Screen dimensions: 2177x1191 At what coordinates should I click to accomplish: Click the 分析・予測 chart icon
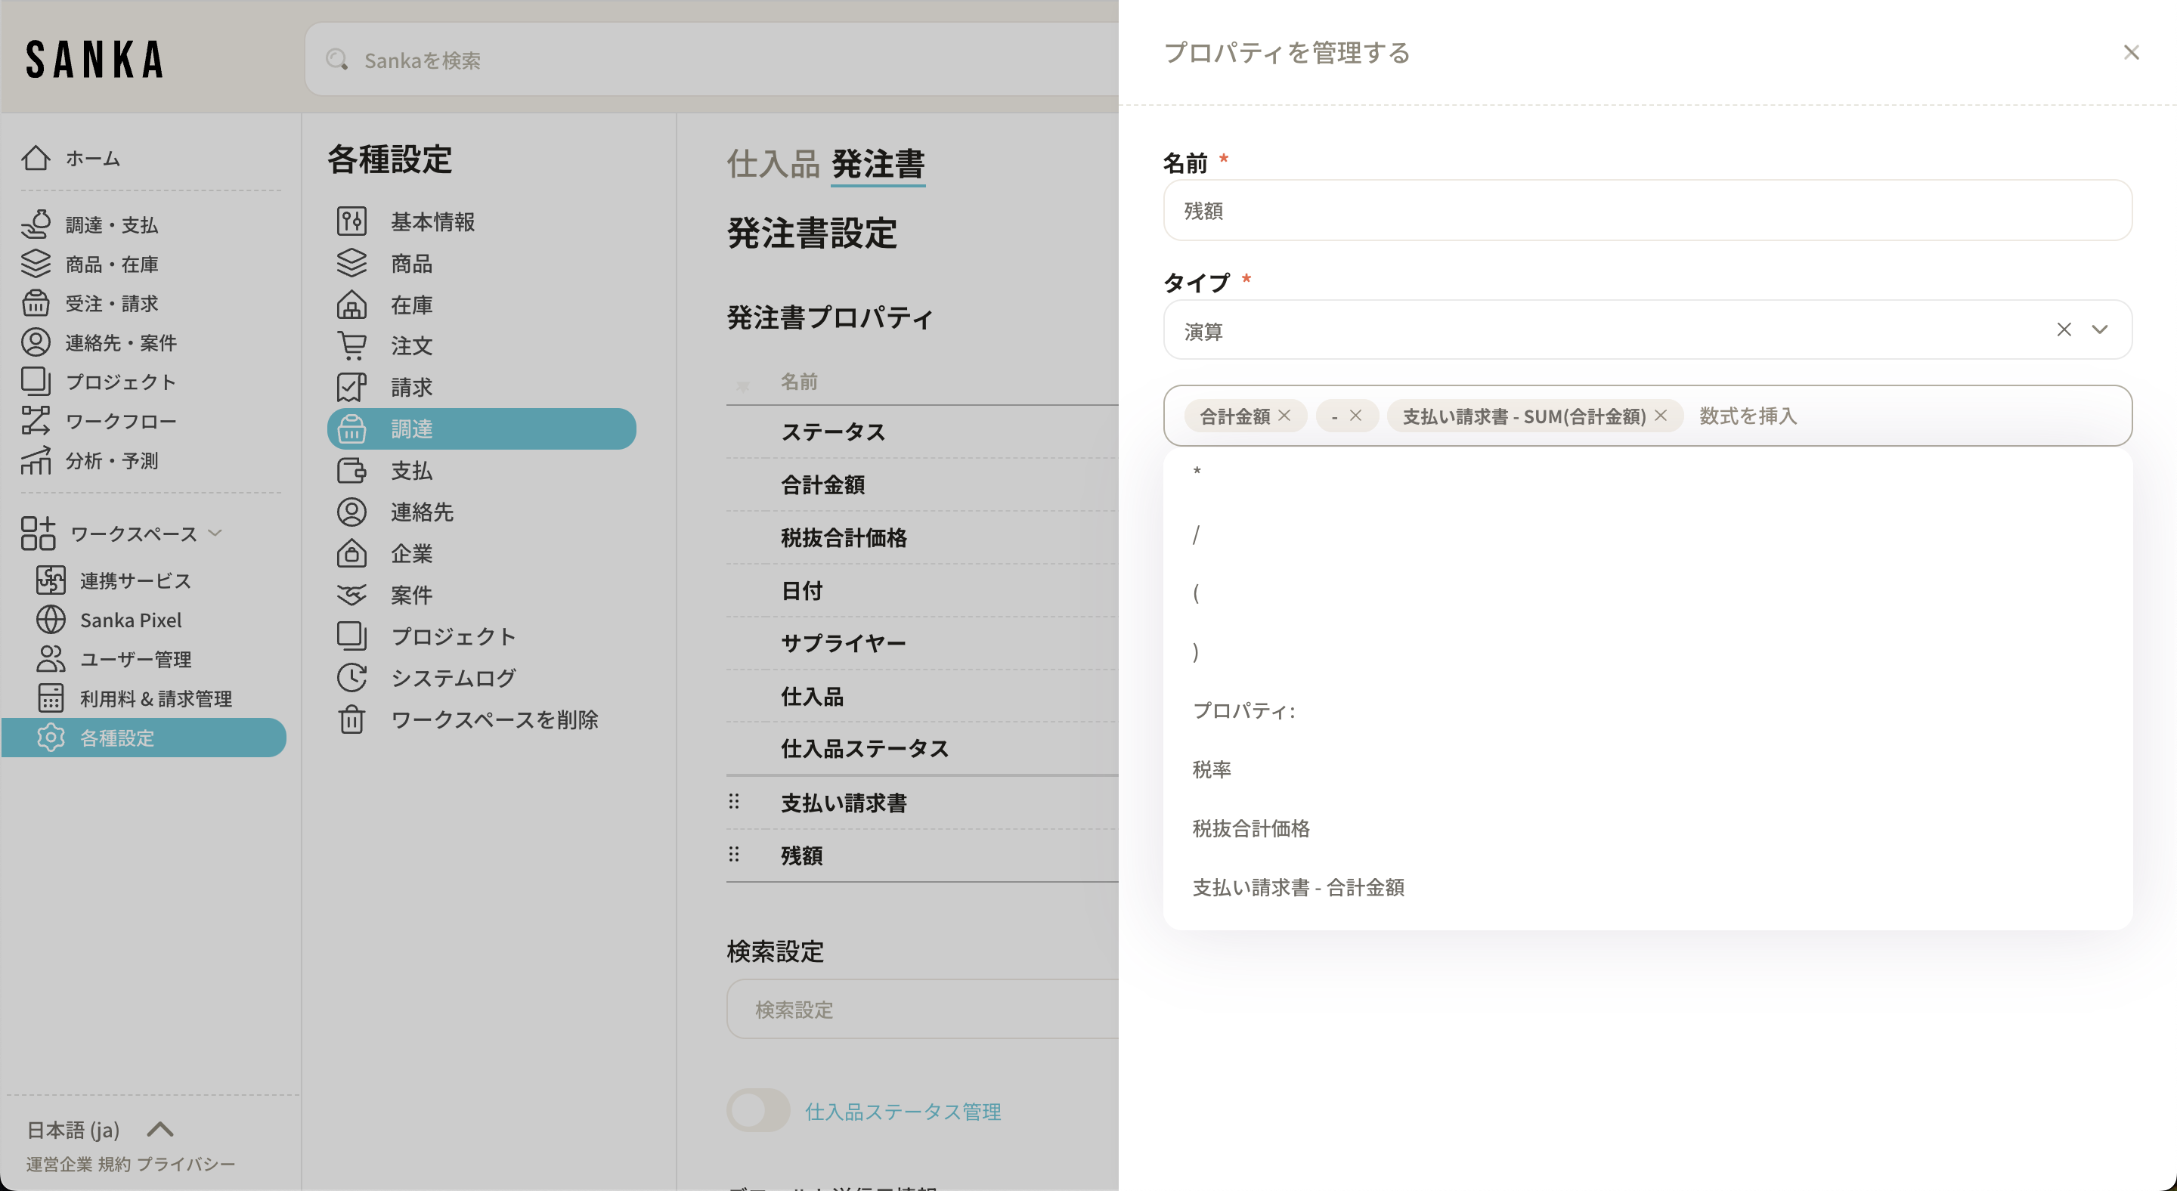(x=36, y=460)
